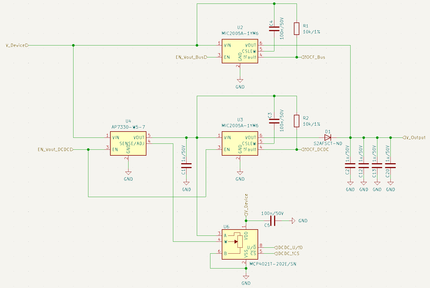The height and width of the screenshot is (288, 430).
Task: Select resistor R1 symbol
Action: [x=297, y=29]
